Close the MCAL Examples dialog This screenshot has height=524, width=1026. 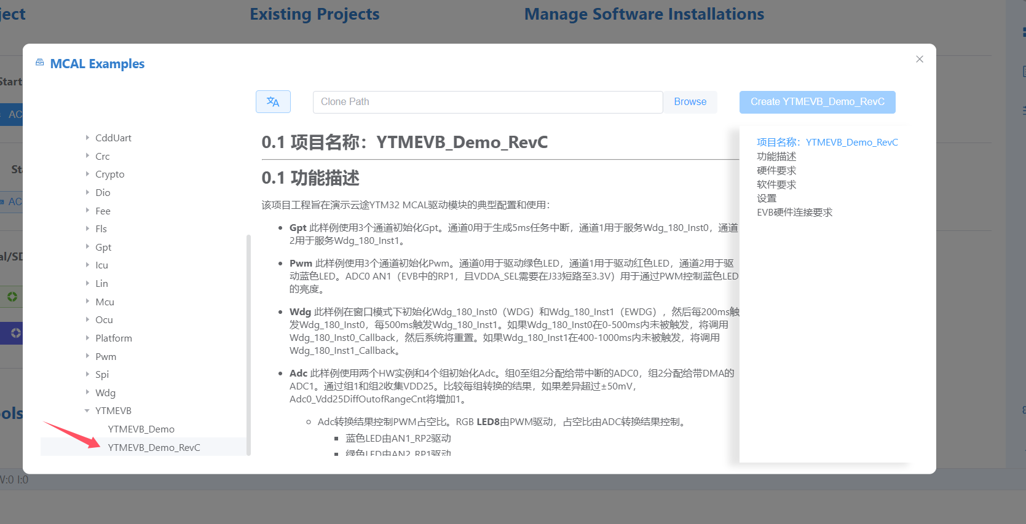pyautogui.click(x=920, y=59)
